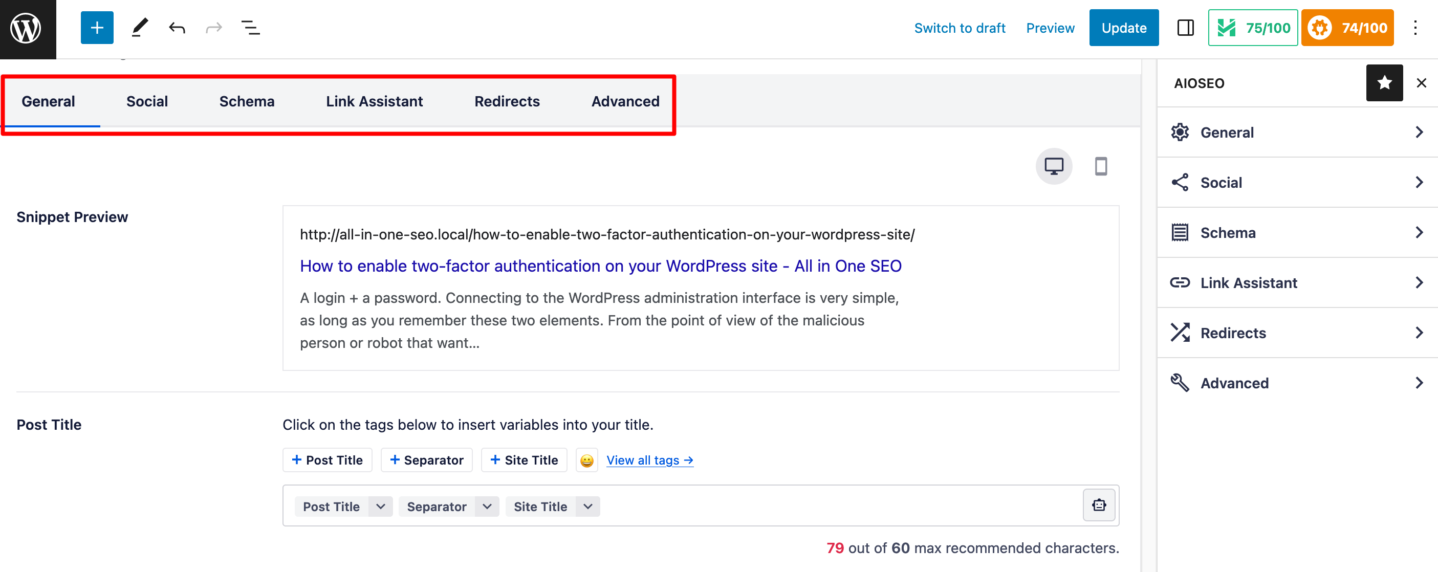Switch to the Link Assistant tab
1438x572 pixels.
tap(375, 102)
